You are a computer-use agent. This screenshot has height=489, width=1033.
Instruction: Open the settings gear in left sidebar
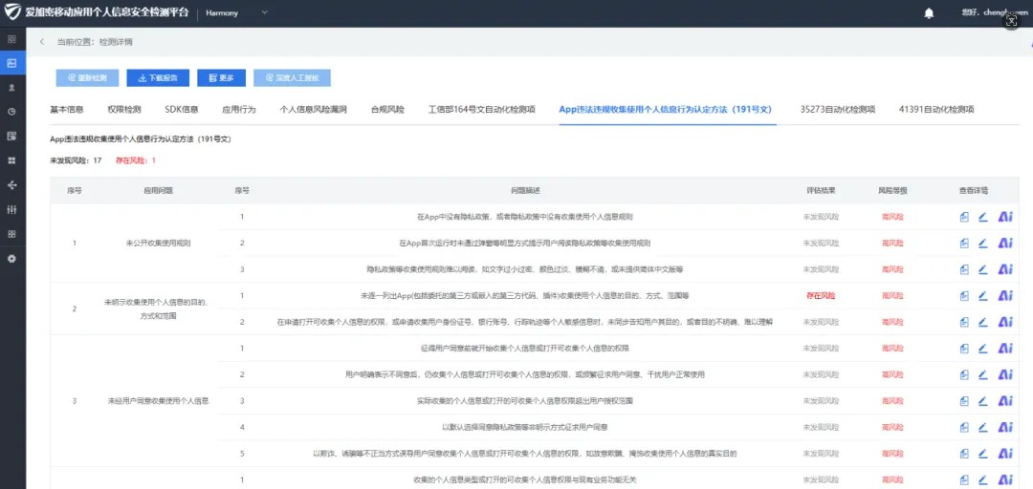[11, 259]
